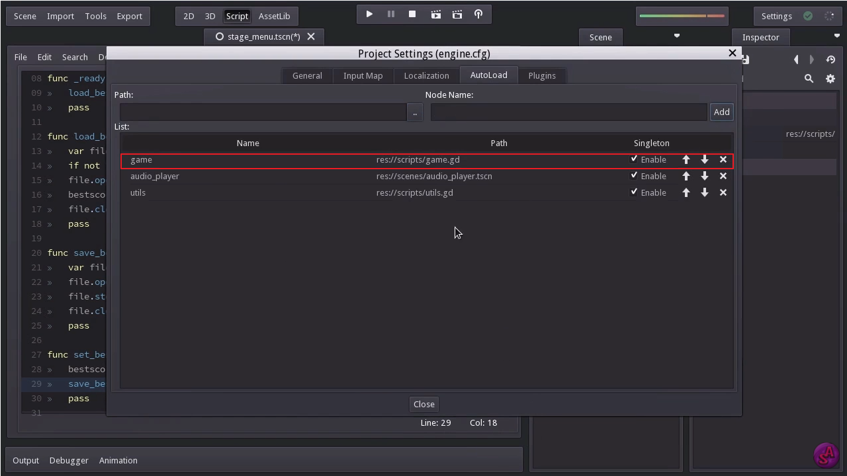Click the Close button in Project Settings
This screenshot has height=476, width=847.
(x=424, y=404)
